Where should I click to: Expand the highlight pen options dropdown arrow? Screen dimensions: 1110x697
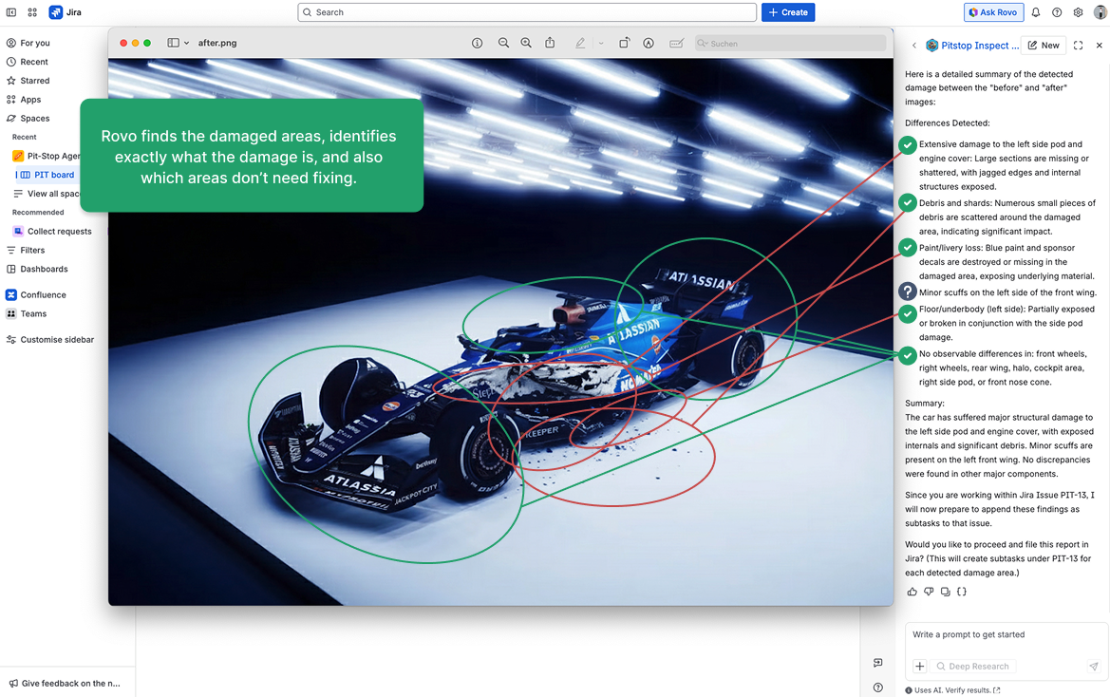pyautogui.click(x=601, y=43)
